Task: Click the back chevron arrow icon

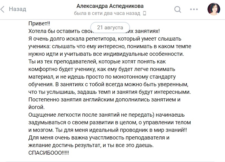Action: tap(2, 9)
